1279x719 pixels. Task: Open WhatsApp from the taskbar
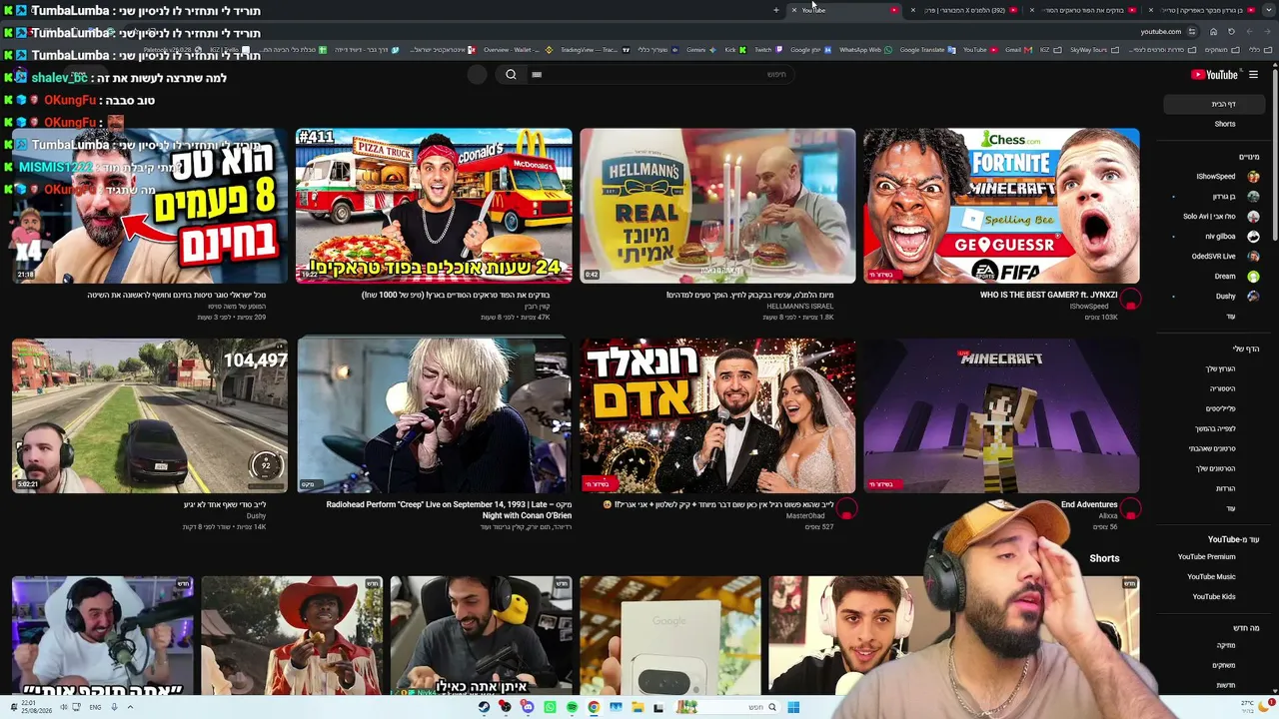click(x=550, y=707)
